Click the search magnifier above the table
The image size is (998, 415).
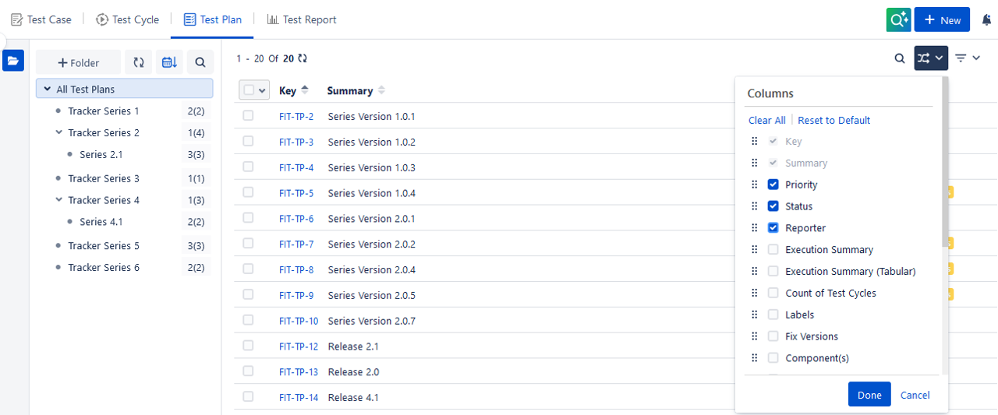coord(899,58)
